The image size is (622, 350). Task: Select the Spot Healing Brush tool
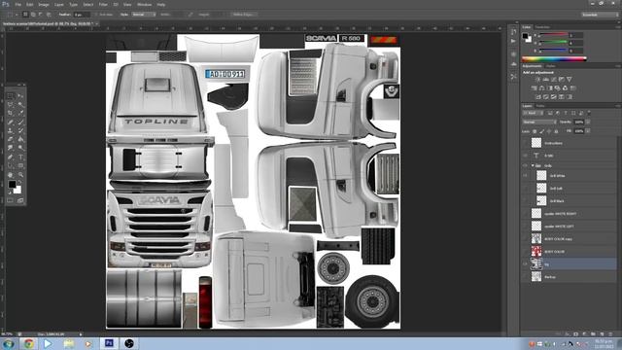click(x=11, y=122)
